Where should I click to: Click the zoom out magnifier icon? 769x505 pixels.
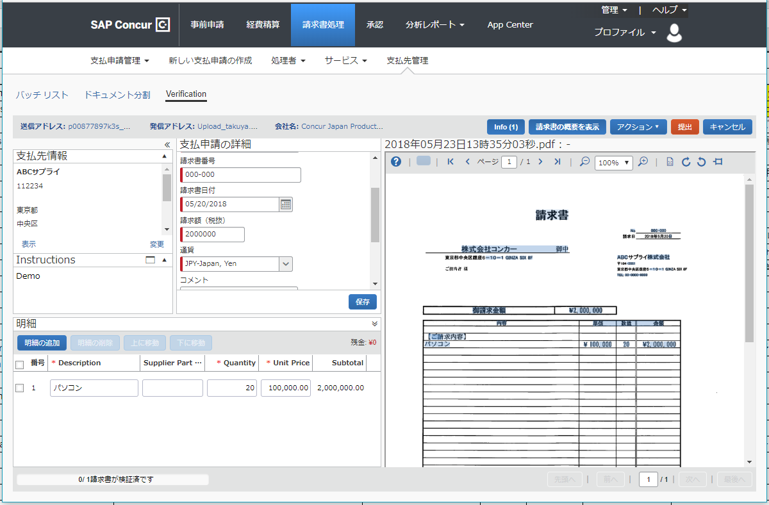pos(584,162)
